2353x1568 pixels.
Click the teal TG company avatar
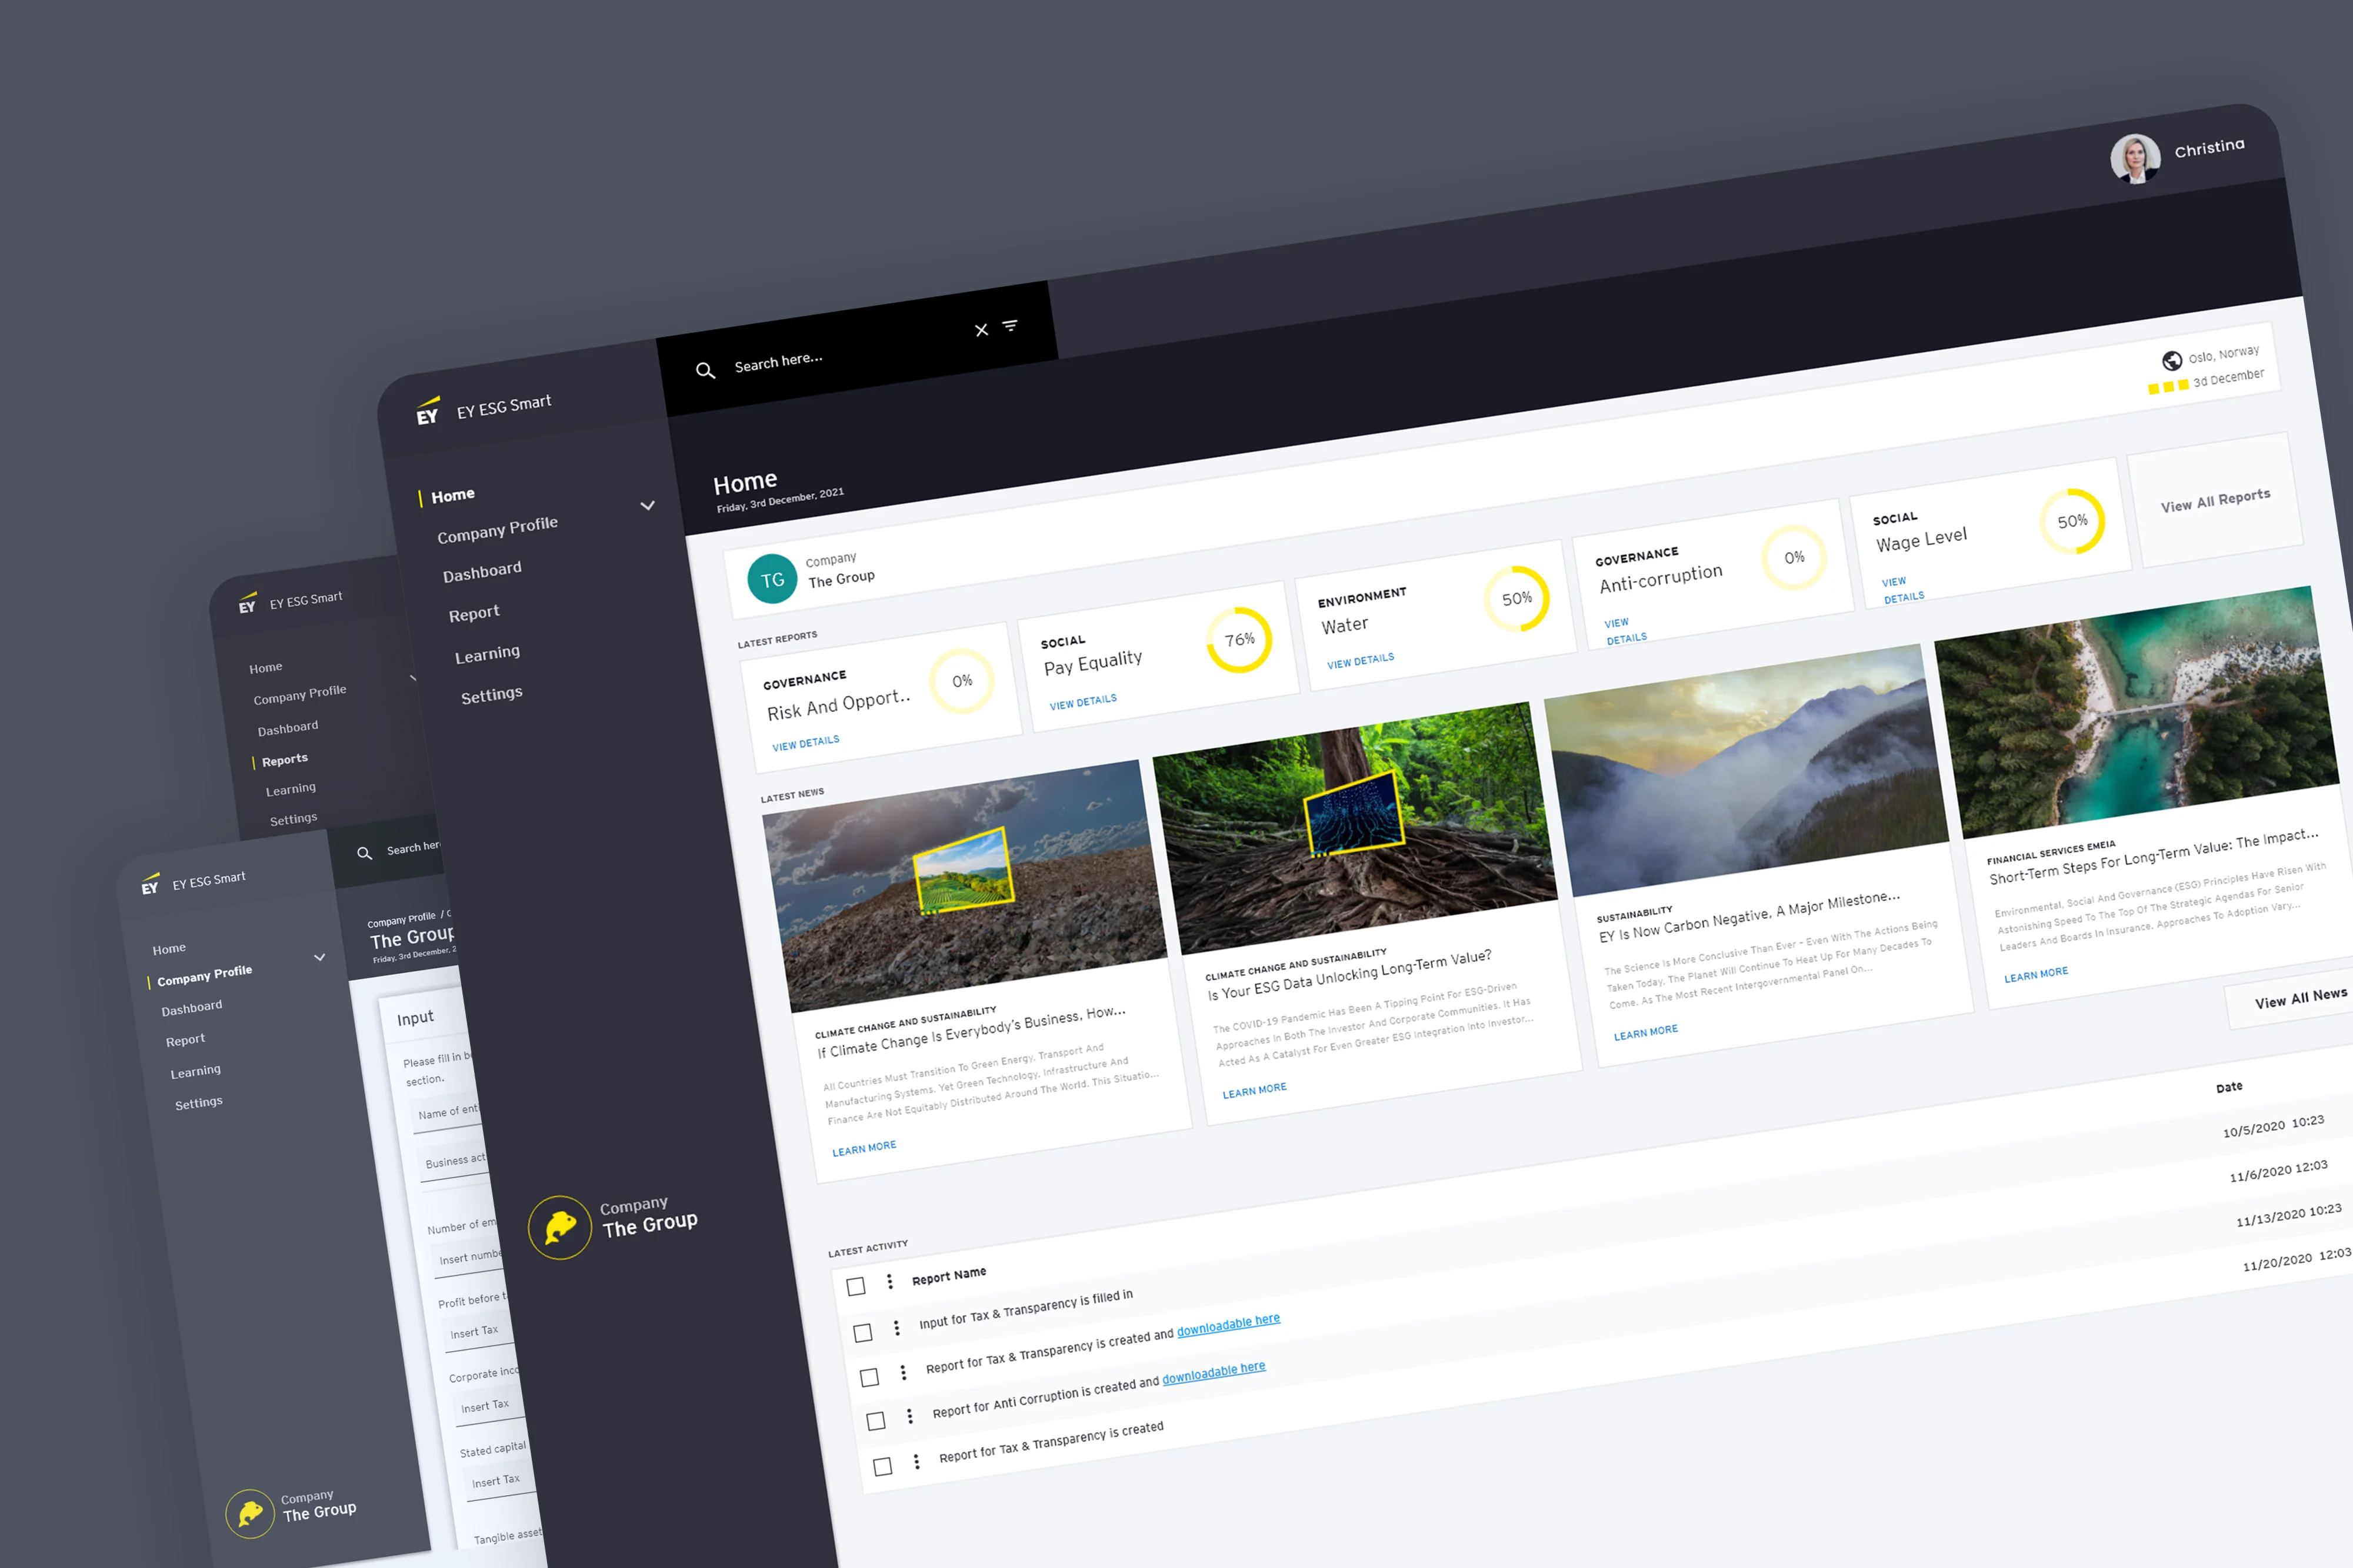coord(772,579)
